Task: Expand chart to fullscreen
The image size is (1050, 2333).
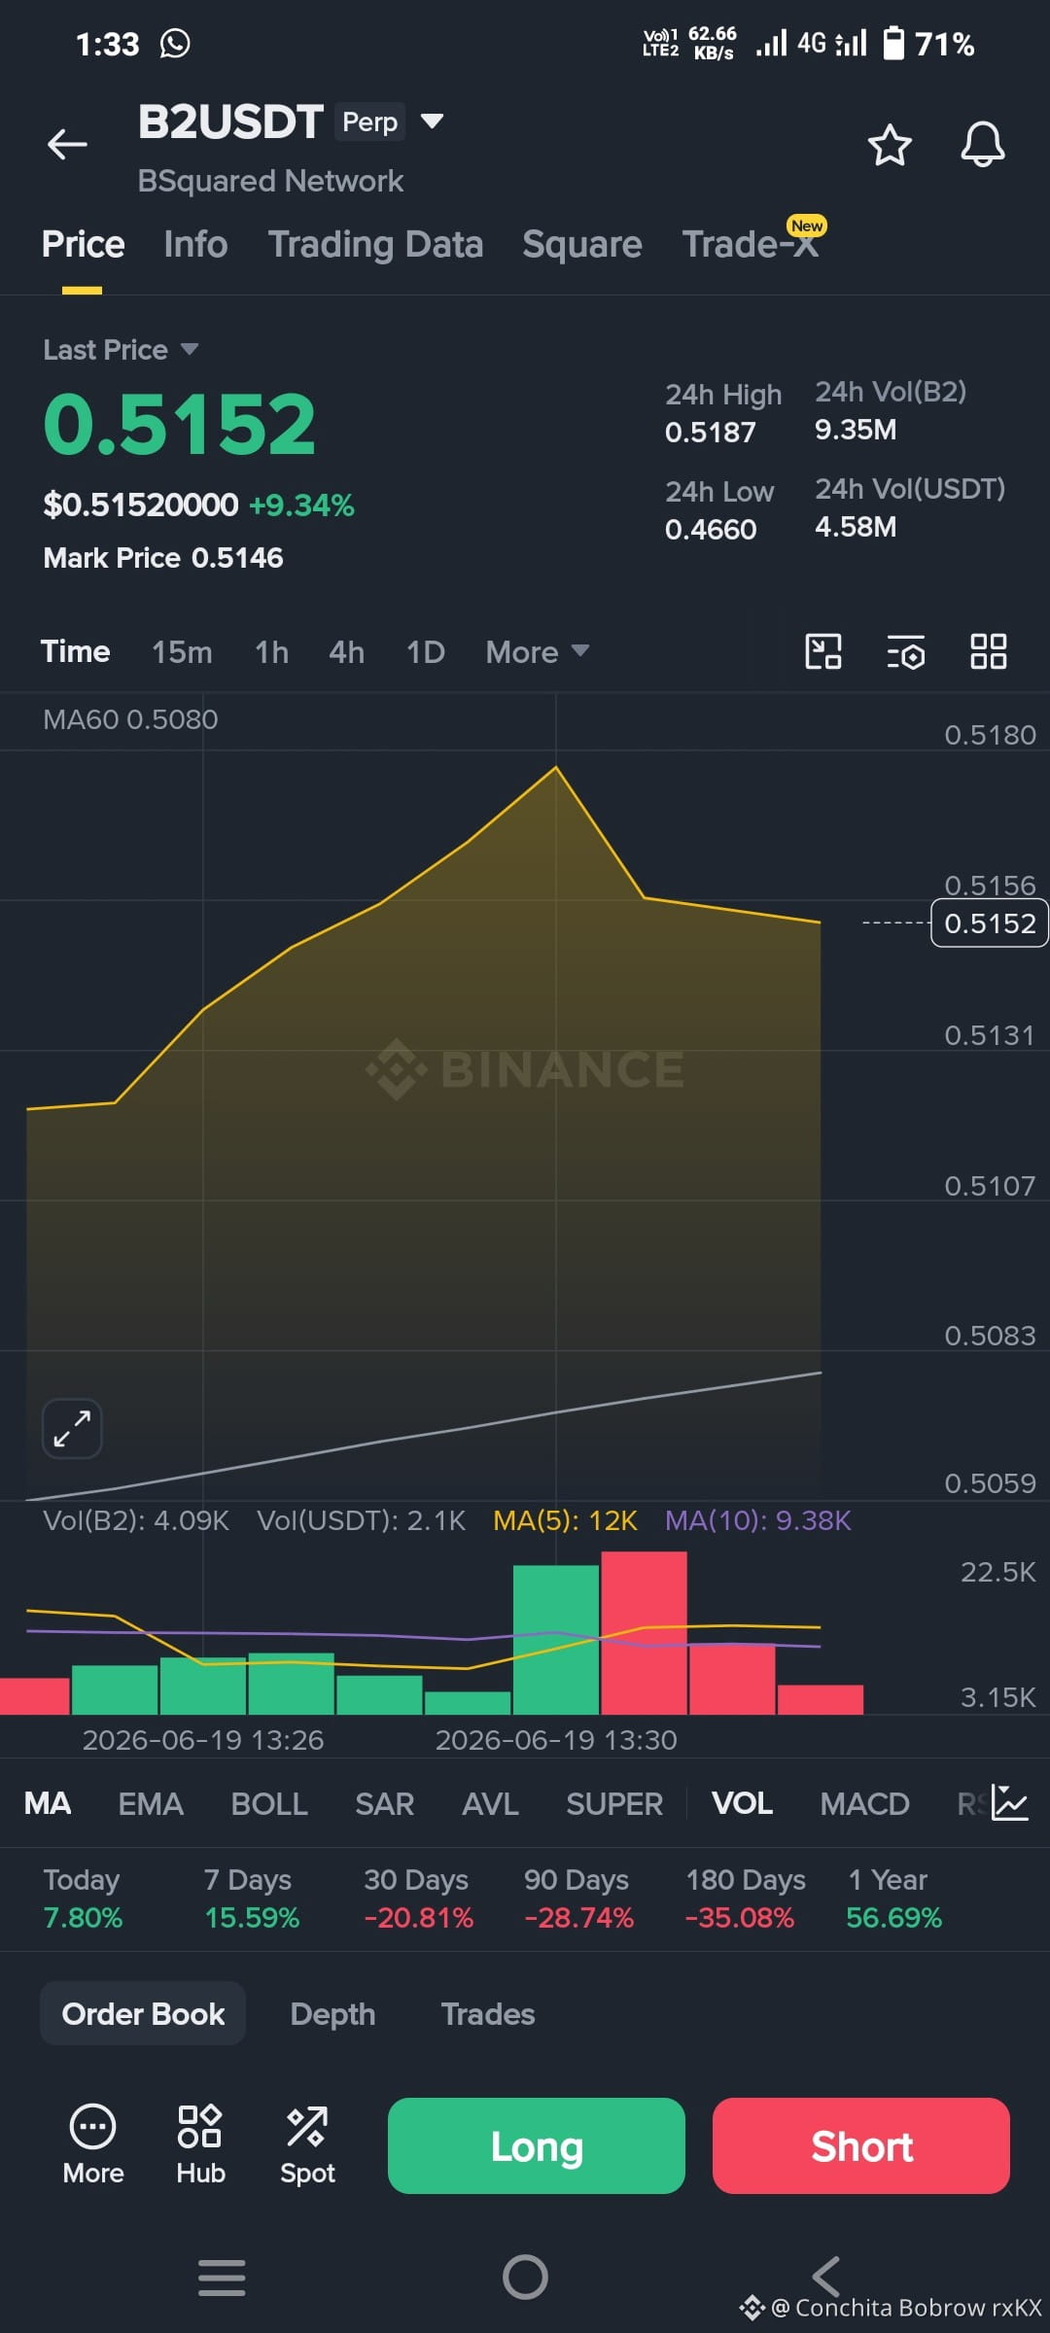Action: (x=72, y=1429)
